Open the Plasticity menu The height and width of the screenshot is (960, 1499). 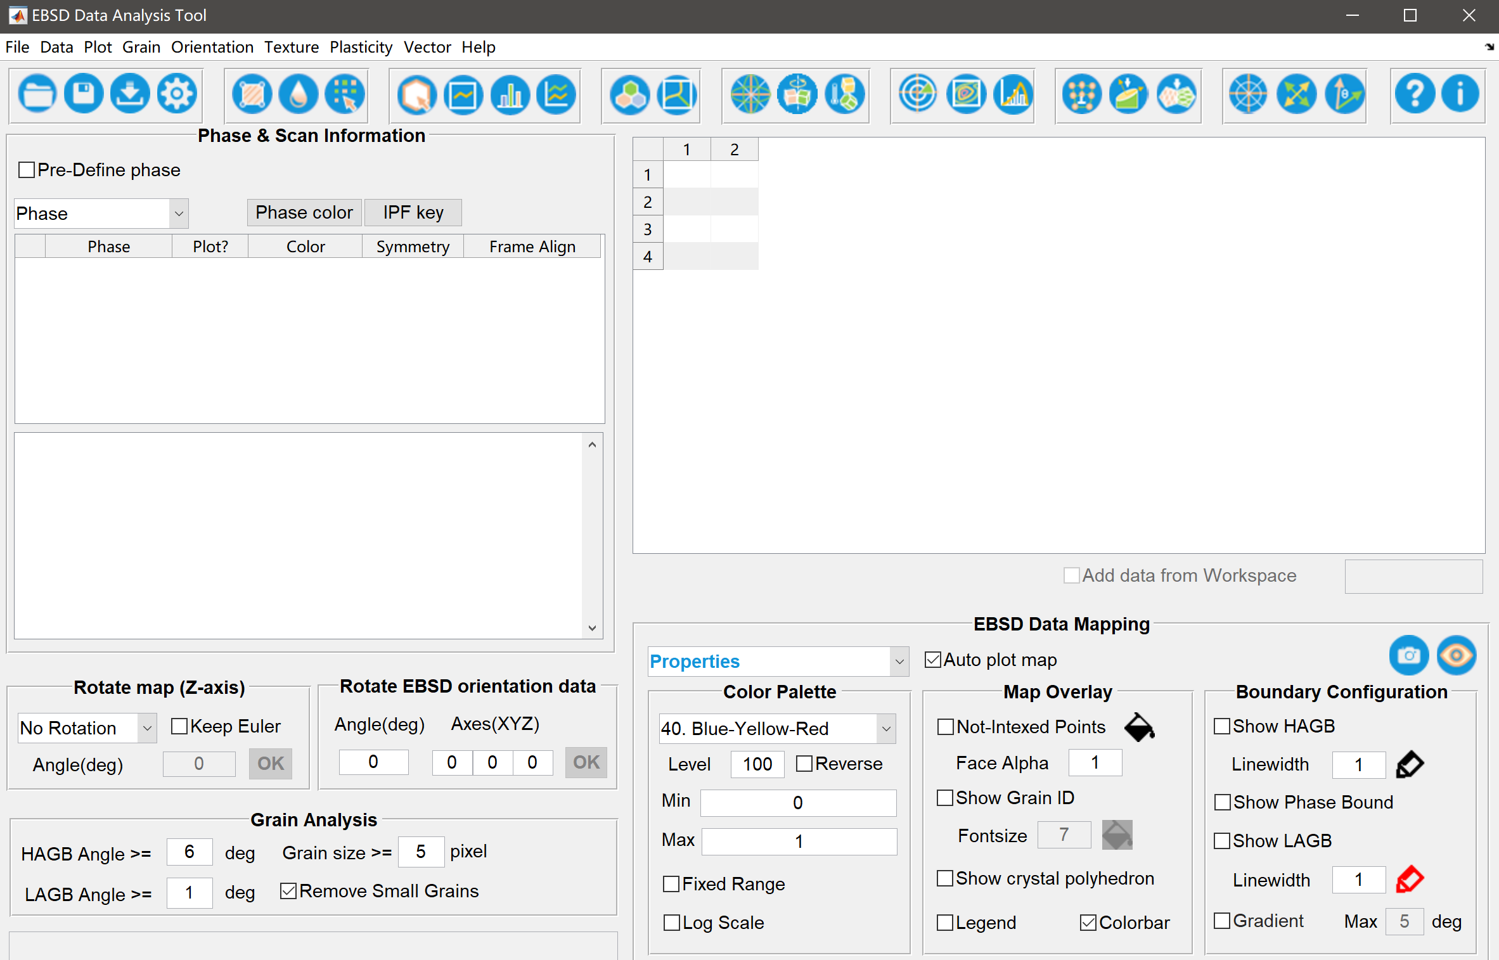point(361,47)
